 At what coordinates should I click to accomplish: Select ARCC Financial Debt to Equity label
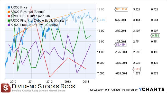(40, 21)
